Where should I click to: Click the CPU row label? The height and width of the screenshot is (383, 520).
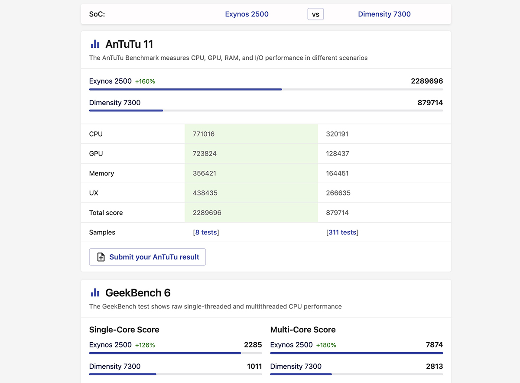96,134
